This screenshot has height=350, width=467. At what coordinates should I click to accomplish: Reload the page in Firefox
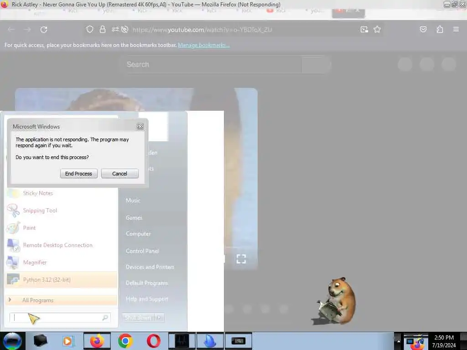(x=44, y=30)
